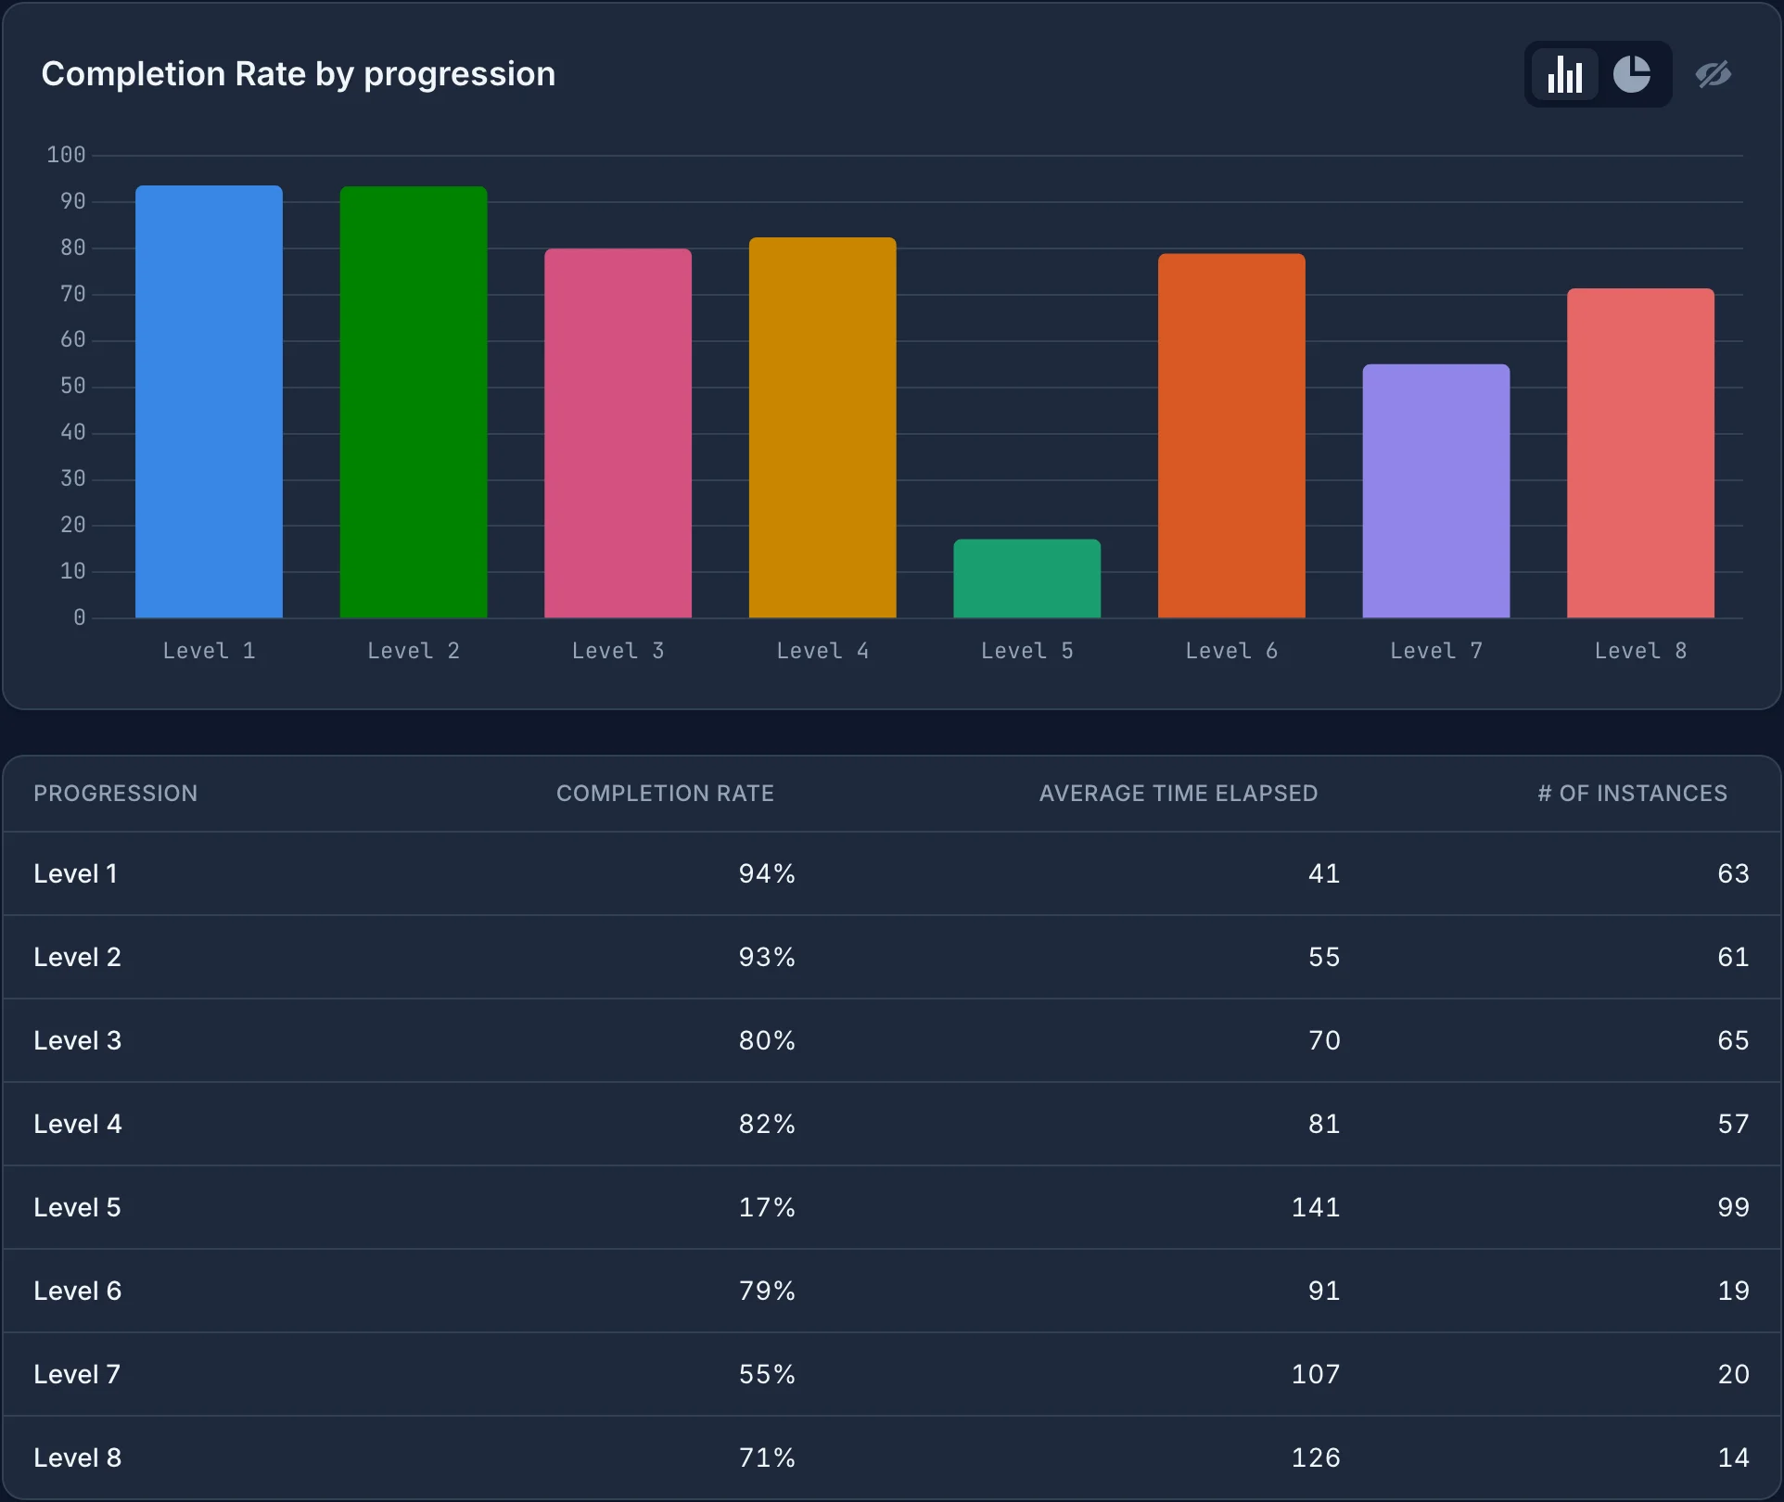Sort by COMPLETION RATE column header
Viewport: 1784px width, 1502px height.
[665, 794]
